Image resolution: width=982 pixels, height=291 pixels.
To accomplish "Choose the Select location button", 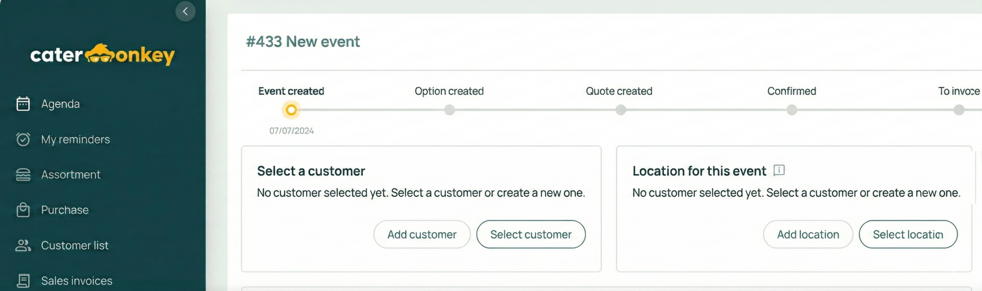I will coord(908,234).
